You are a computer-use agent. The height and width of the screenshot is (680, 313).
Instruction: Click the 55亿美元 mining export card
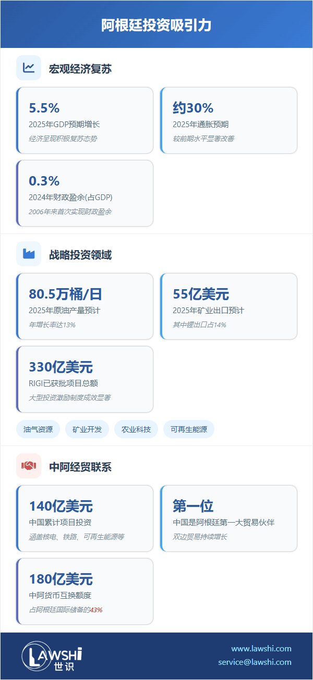[x=228, y=306]
